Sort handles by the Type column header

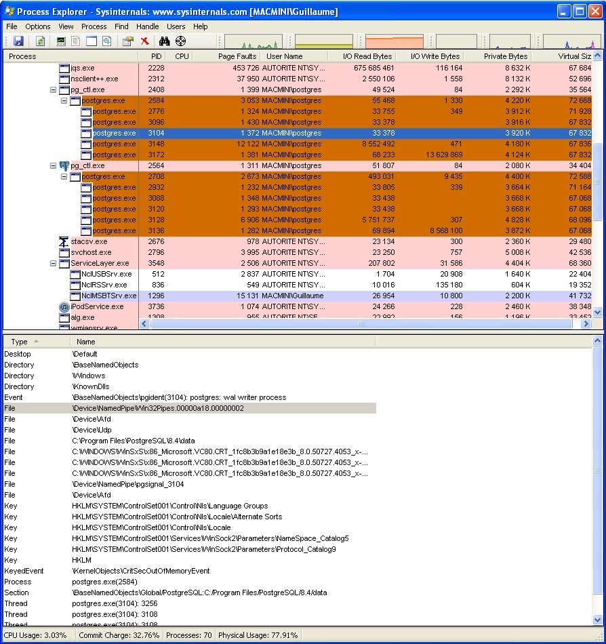(37, 342)
